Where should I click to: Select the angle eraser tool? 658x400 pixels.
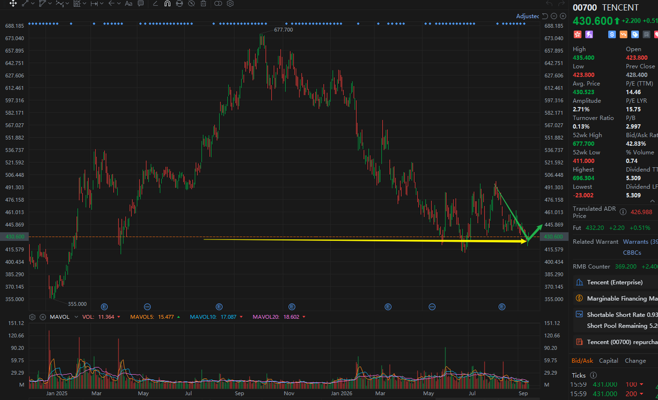pos(155,3)
